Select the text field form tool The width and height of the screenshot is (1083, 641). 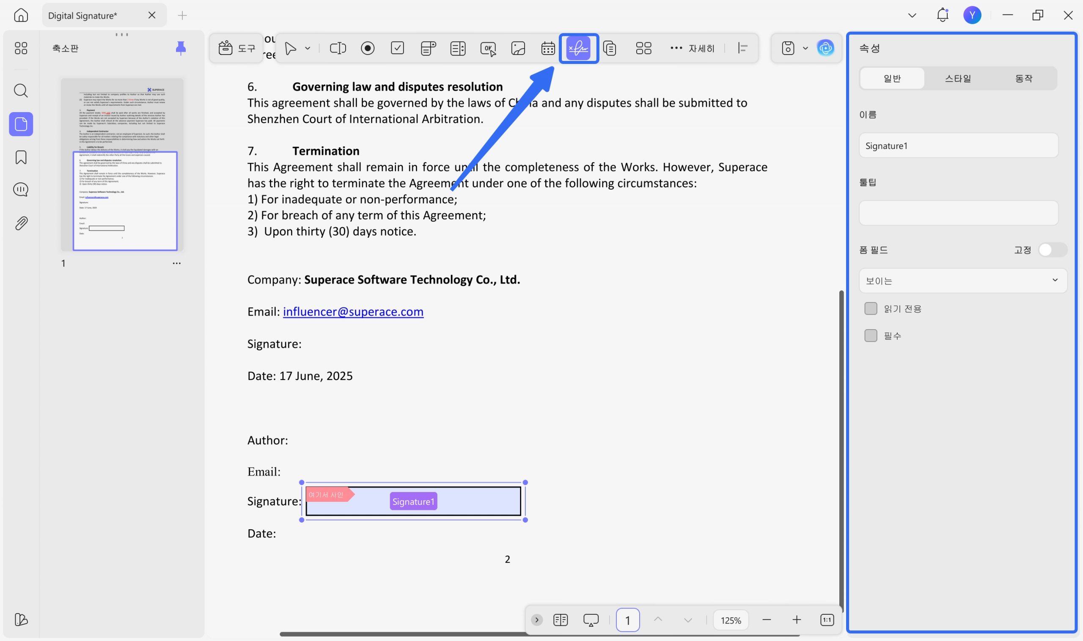point(338,48)
